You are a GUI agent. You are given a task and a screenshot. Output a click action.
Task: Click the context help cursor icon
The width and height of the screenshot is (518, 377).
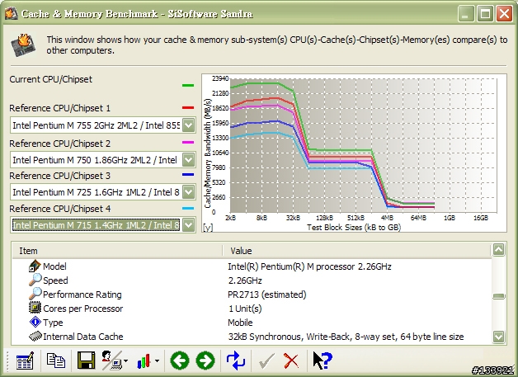point(322,361)
